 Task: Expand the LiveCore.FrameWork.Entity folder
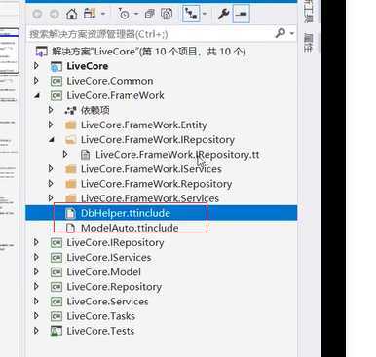(x=51, y=125)
